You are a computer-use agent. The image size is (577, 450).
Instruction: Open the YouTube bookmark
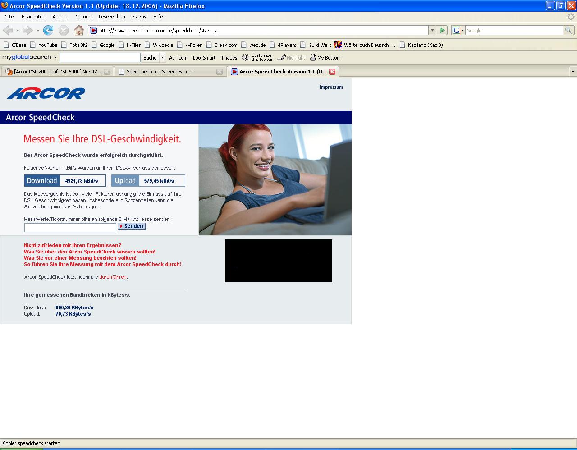(44, 45)
